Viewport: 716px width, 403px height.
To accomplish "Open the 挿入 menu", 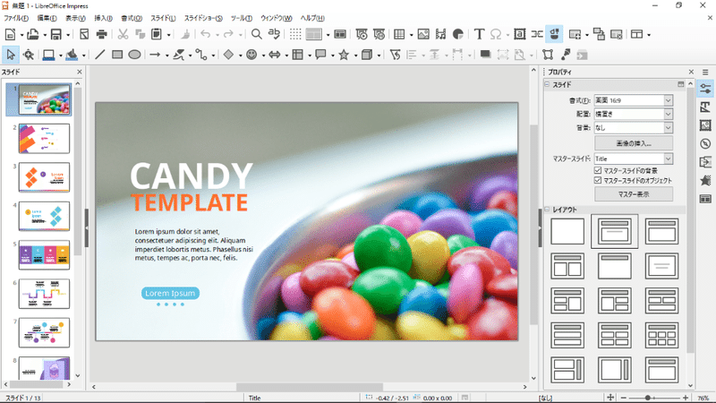I will (x=103, y=18).
